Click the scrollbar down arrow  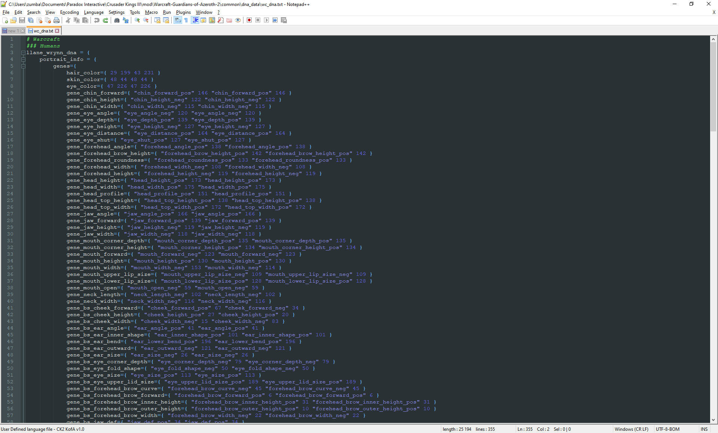(713, 420)
